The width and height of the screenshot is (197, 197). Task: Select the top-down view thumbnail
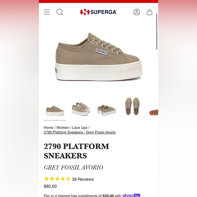132,106
